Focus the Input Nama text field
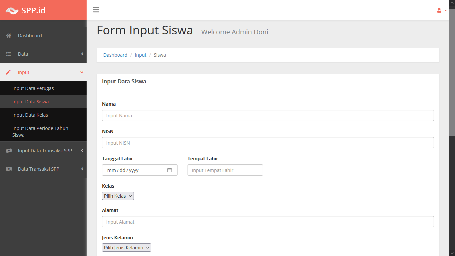This screenshot has height=256, width=455. click(x=268, y=116)
